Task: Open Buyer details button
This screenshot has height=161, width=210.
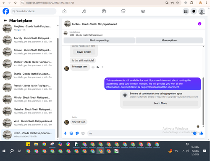Action: click(x=84, y=52)
